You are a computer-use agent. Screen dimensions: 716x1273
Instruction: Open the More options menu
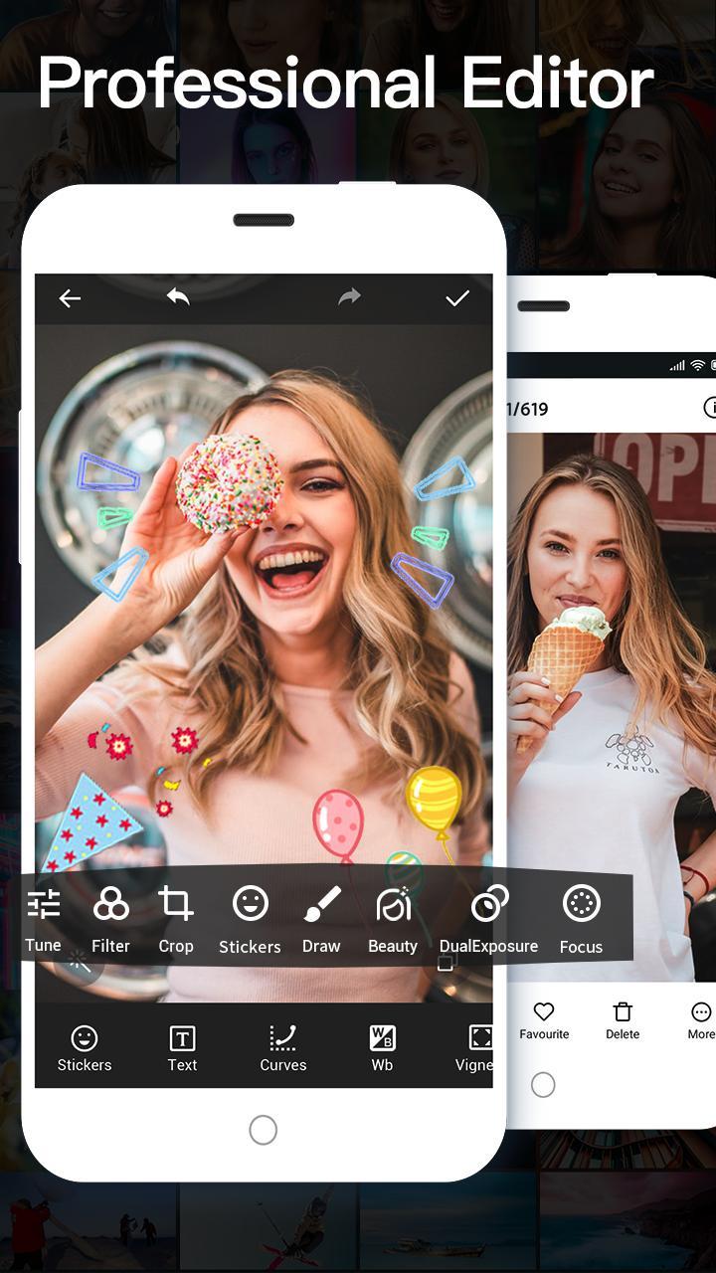(x=701, y=1020)
